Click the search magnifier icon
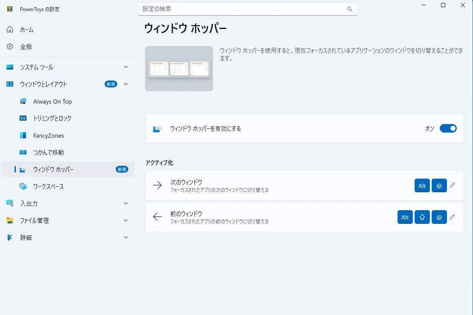 point(350,9)
